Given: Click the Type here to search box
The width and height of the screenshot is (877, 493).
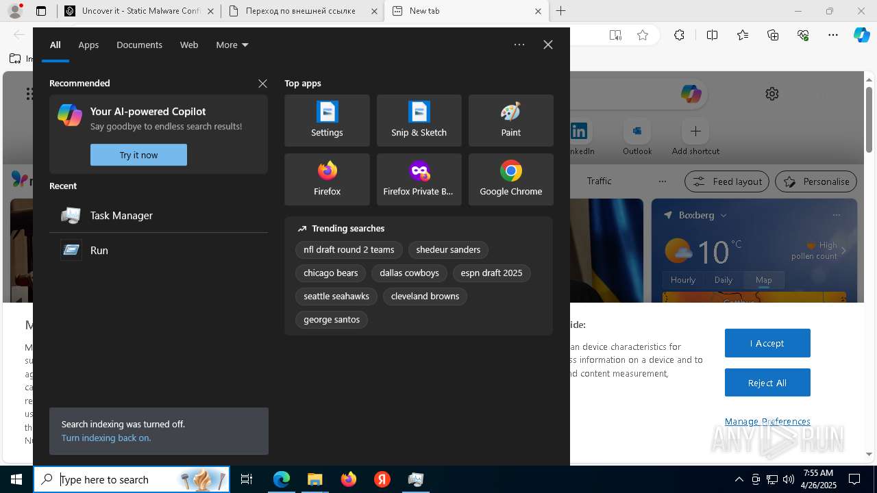Looking at the screenshot, I should click(132, 479).
